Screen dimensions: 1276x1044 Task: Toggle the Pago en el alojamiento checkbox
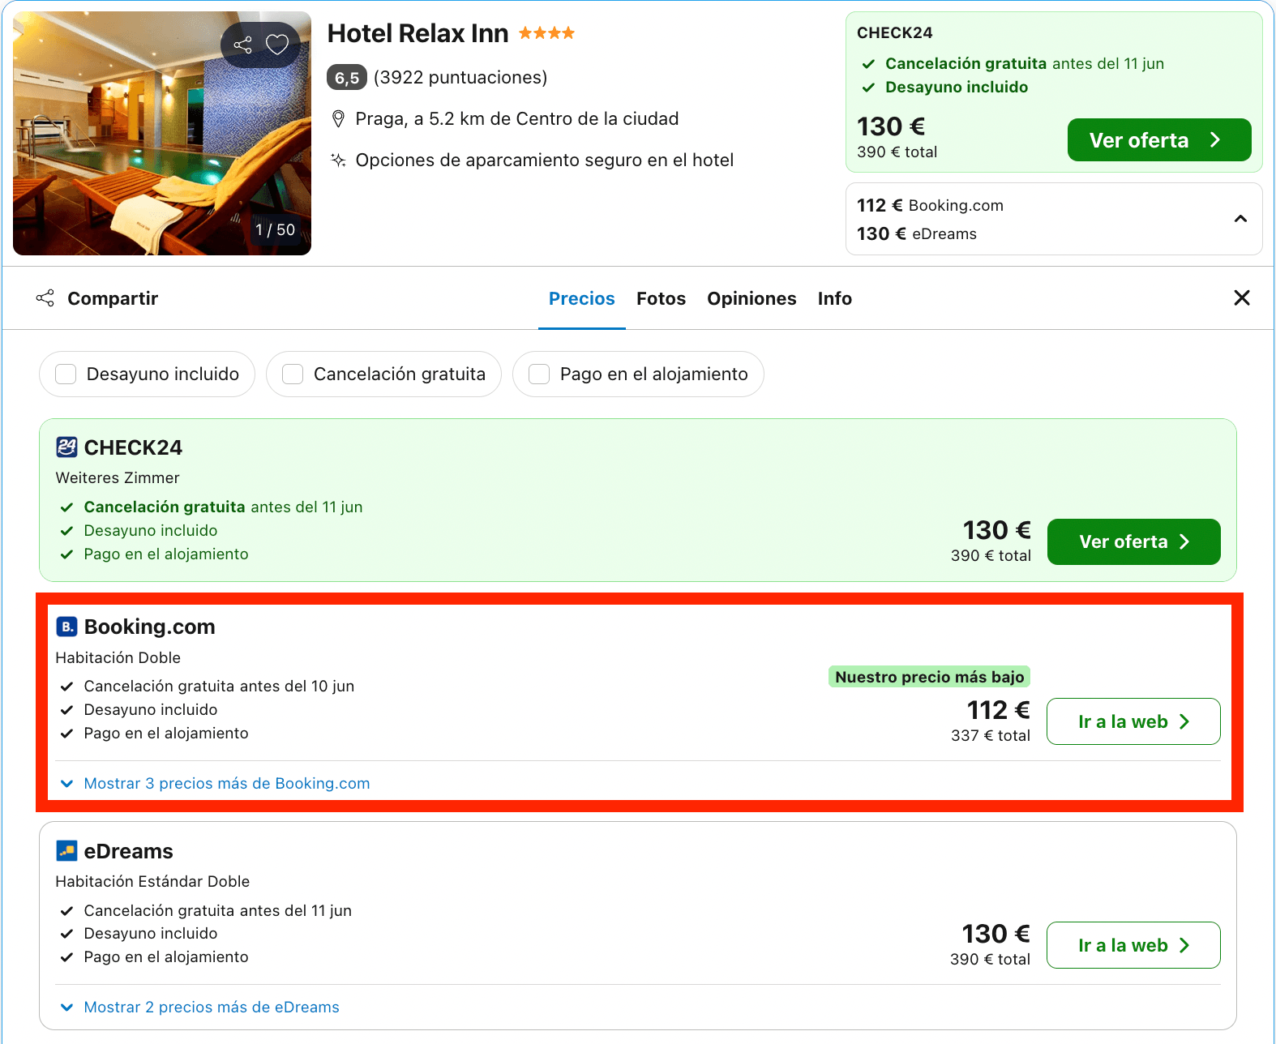coord(539,374)
